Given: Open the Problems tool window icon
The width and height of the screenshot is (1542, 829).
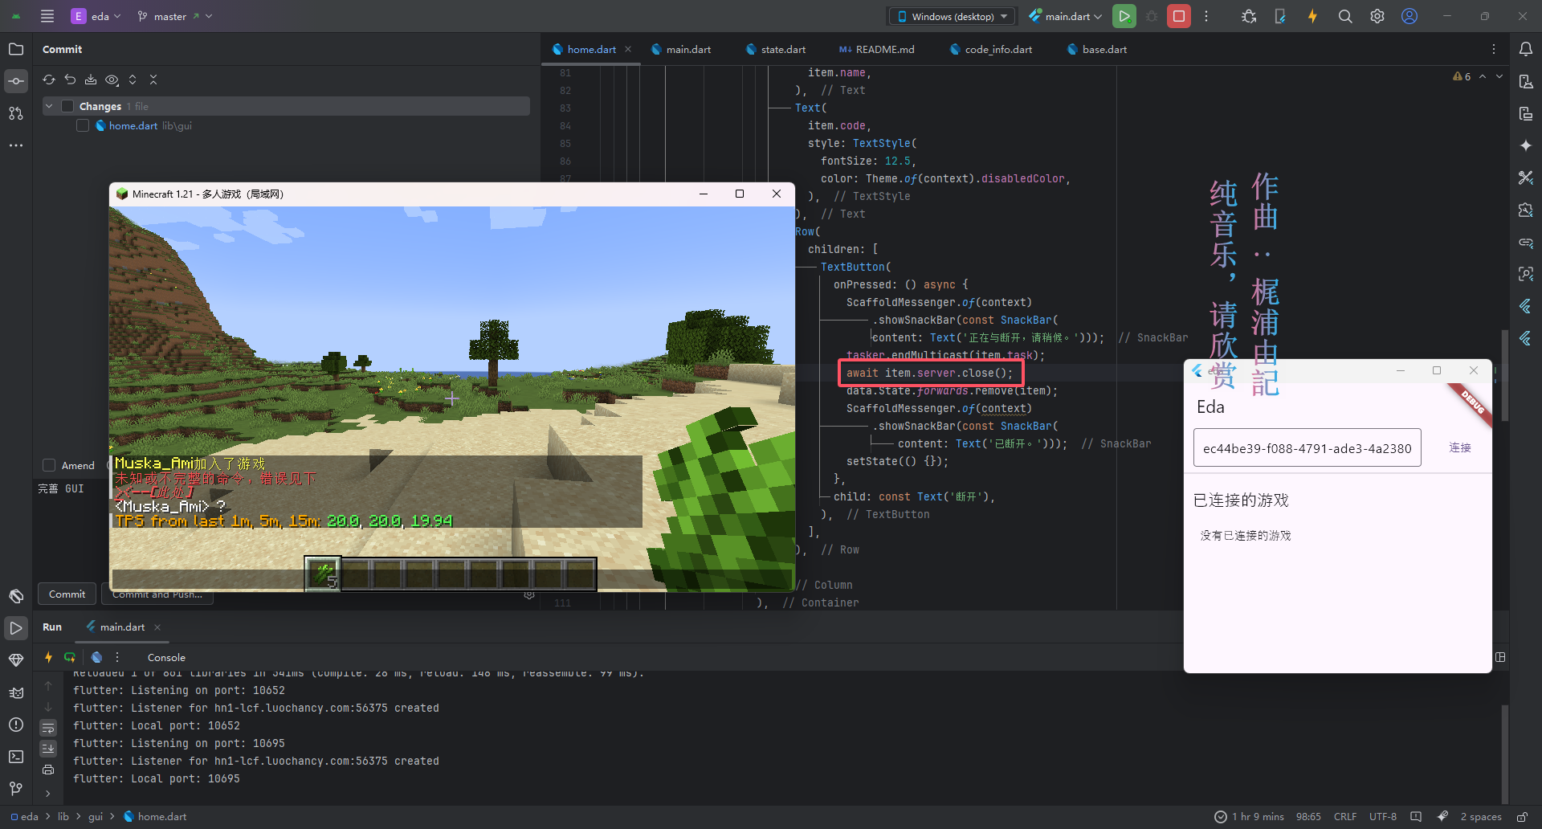Looking at the screenshot, I should tap(16, 725).
